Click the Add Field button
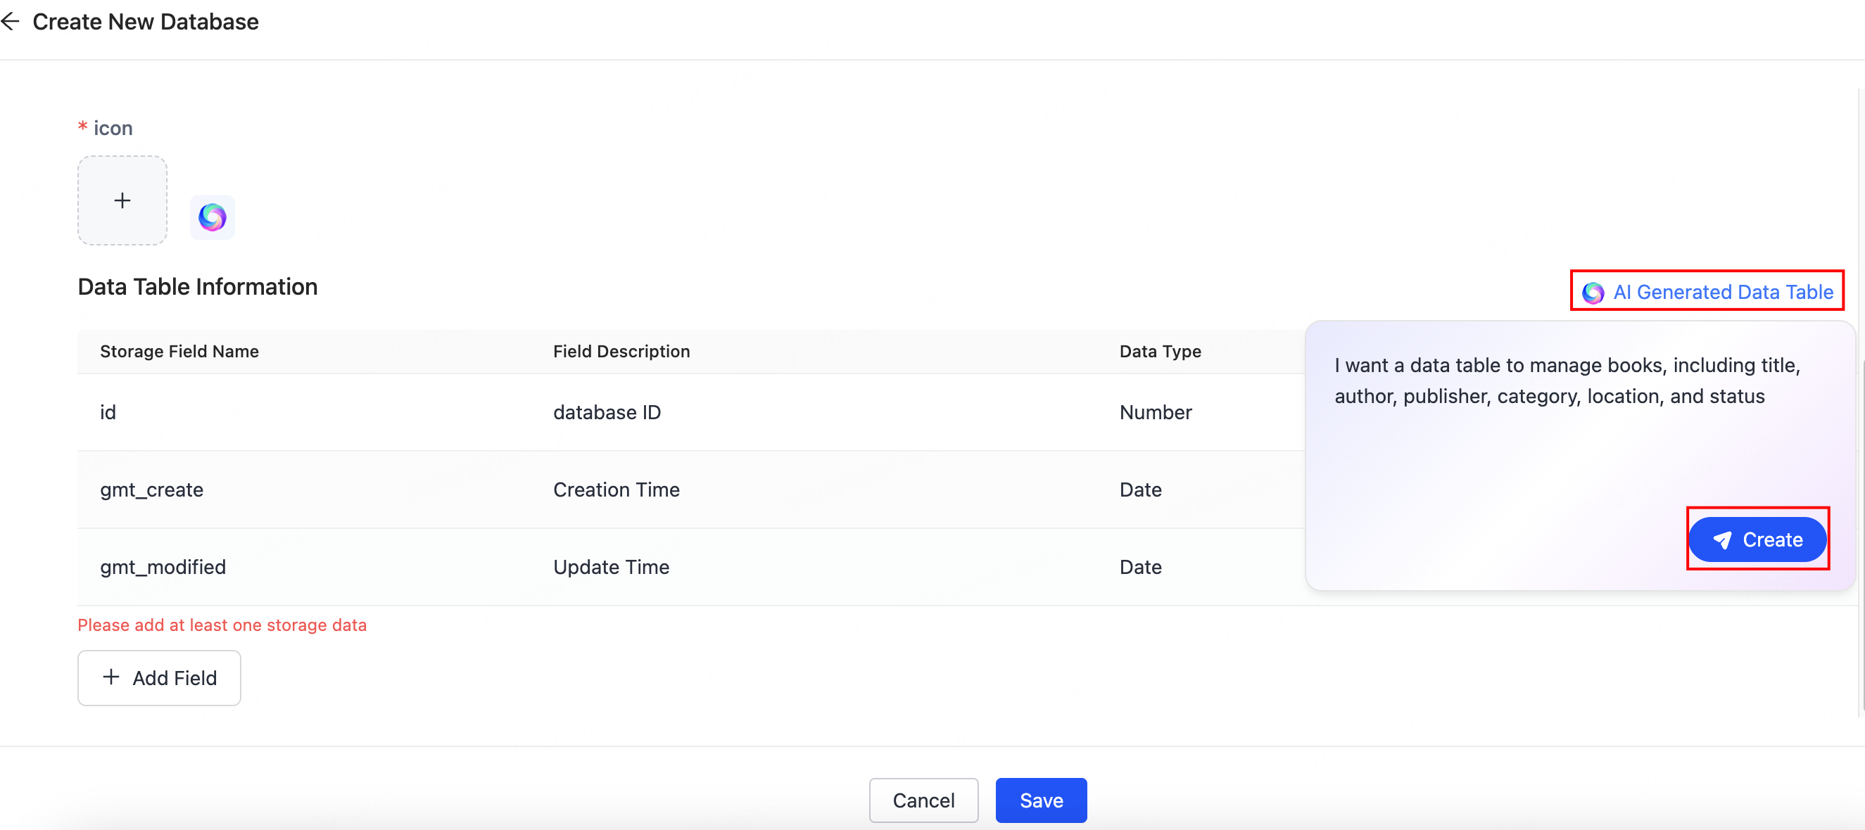Screen dimensions: 1865x830 pos(159,677)
